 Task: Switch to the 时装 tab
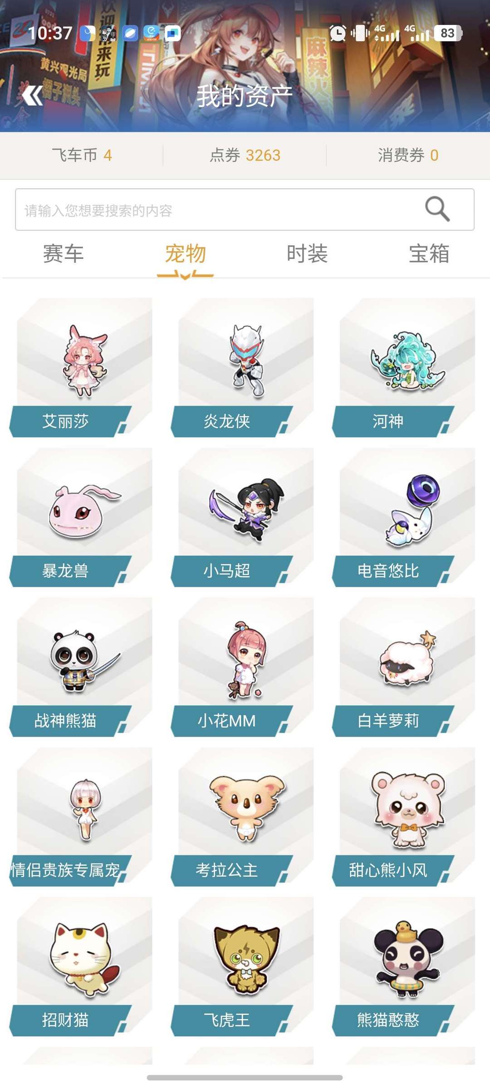pyautogui.click(x=307, y=253)
